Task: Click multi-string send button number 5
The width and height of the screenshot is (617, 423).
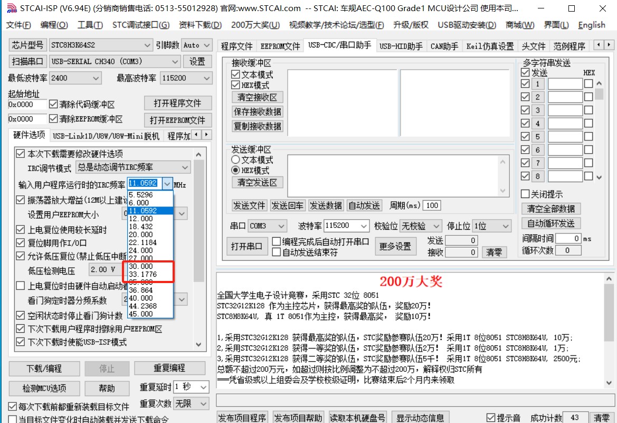Action: 537,137
